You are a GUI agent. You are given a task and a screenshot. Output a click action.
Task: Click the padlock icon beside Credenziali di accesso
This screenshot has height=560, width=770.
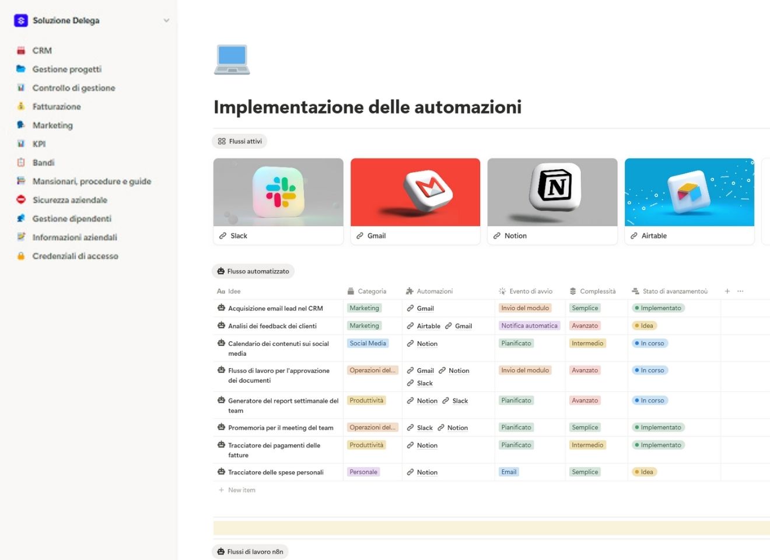(21, 256)
